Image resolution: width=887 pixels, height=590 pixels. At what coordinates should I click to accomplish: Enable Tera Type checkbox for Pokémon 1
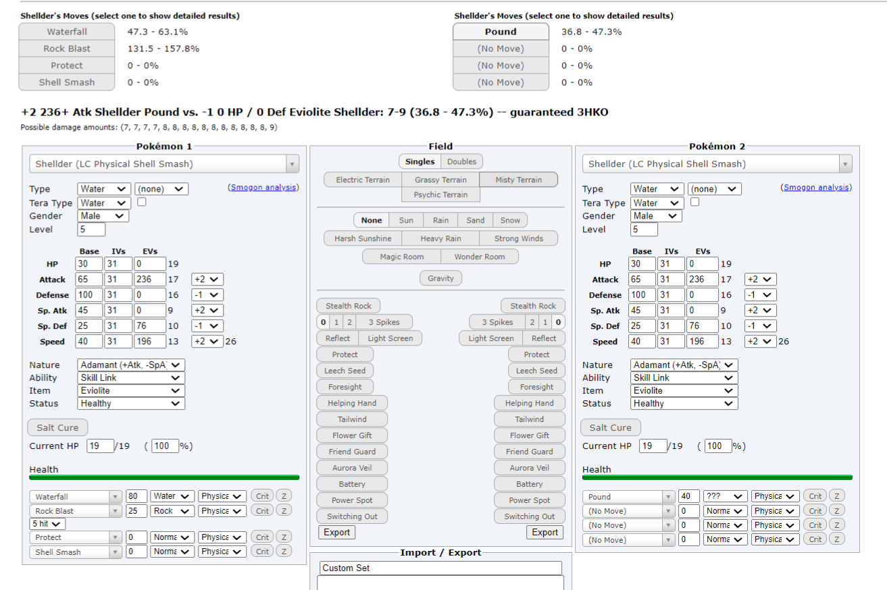pyautogui.click(x=142, y=202)
